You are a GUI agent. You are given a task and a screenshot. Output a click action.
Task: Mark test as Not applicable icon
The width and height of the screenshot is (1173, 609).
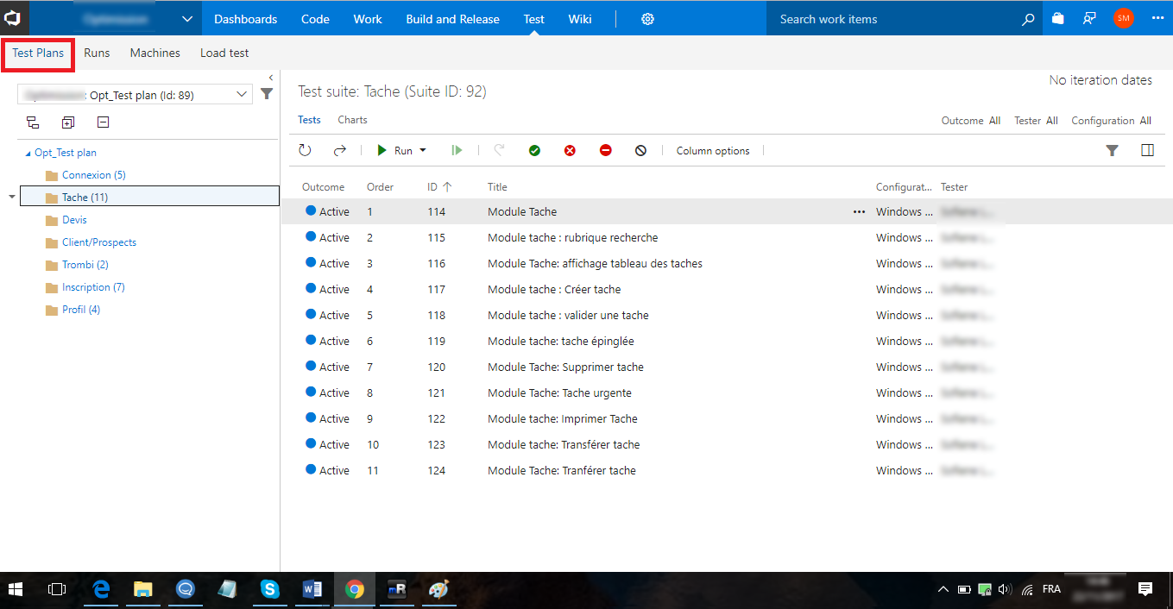point(640,151)
